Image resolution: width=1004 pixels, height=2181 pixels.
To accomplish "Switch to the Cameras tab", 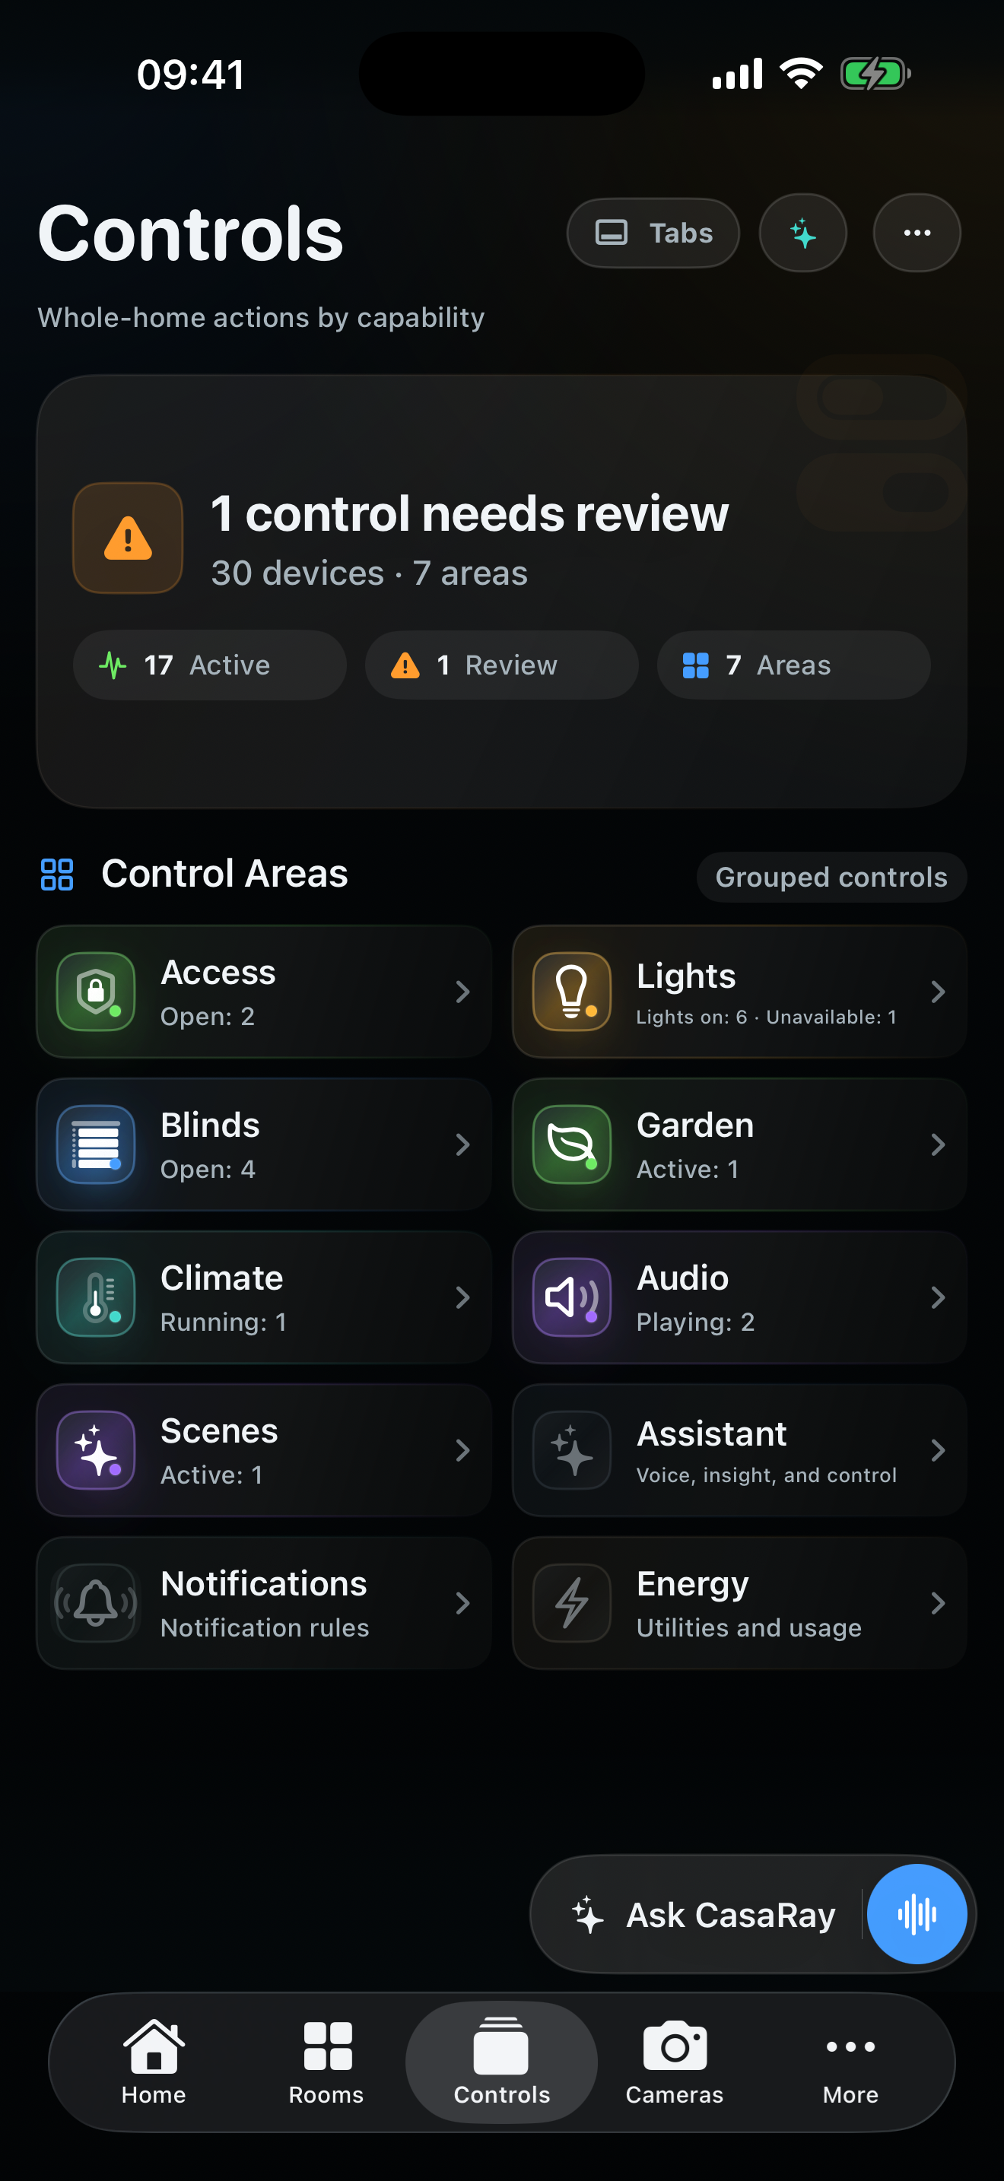I will 675,2062.
